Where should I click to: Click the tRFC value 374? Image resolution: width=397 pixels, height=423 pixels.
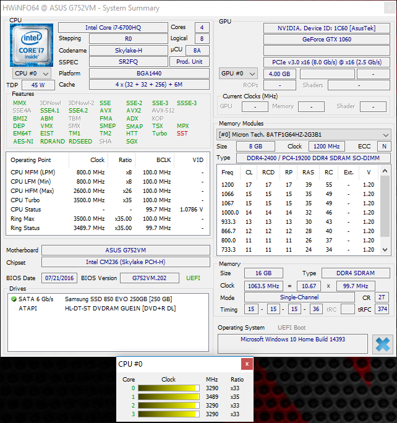click(382, 309)
